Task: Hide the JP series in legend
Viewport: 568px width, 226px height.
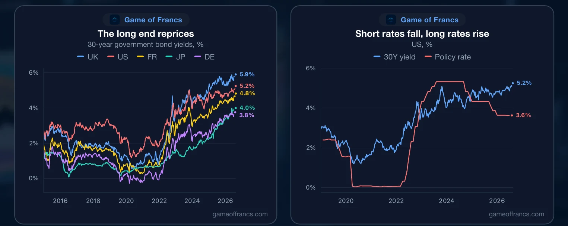Action: [x=176, y=57]
